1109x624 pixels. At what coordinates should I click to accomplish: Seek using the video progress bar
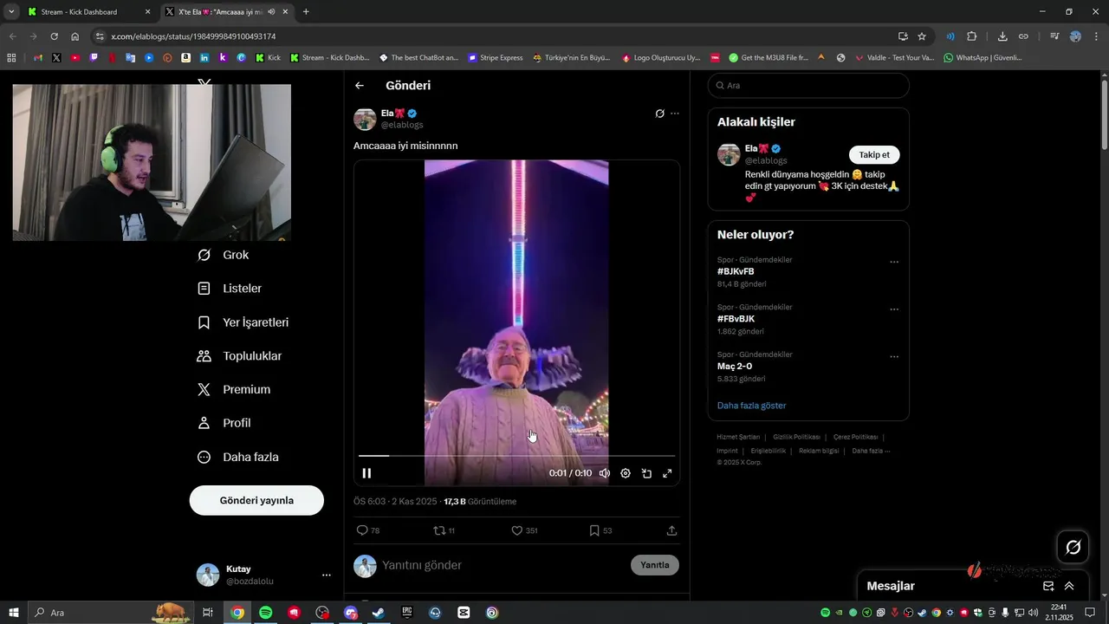(516, 455)
